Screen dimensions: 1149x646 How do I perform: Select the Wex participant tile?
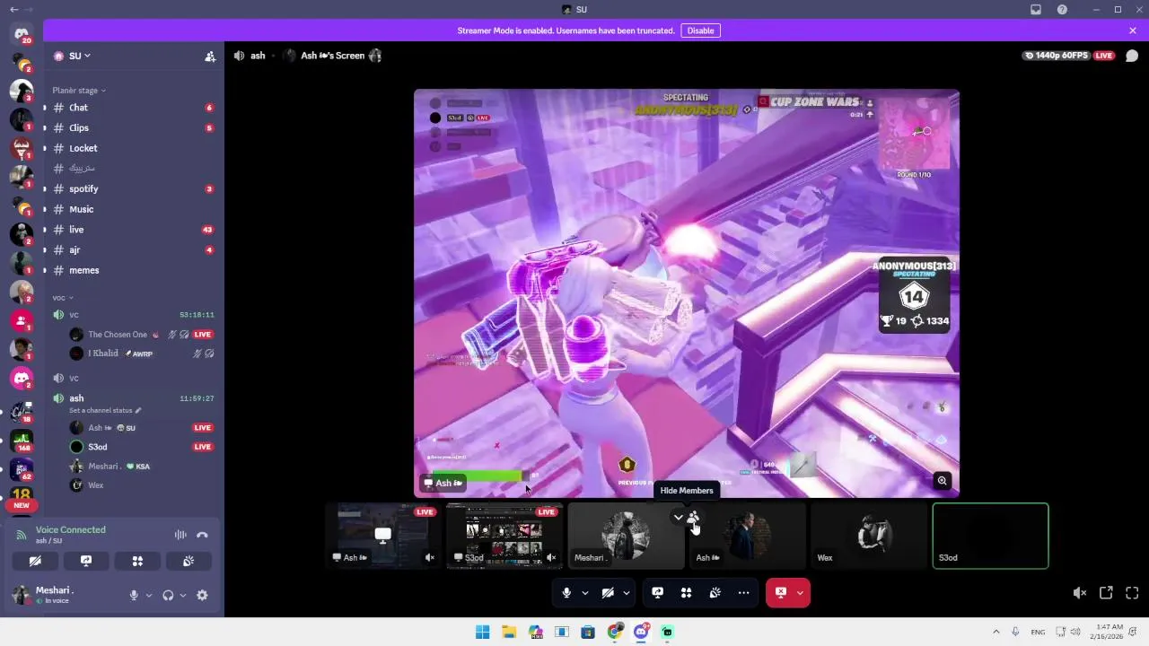[869, 536]
